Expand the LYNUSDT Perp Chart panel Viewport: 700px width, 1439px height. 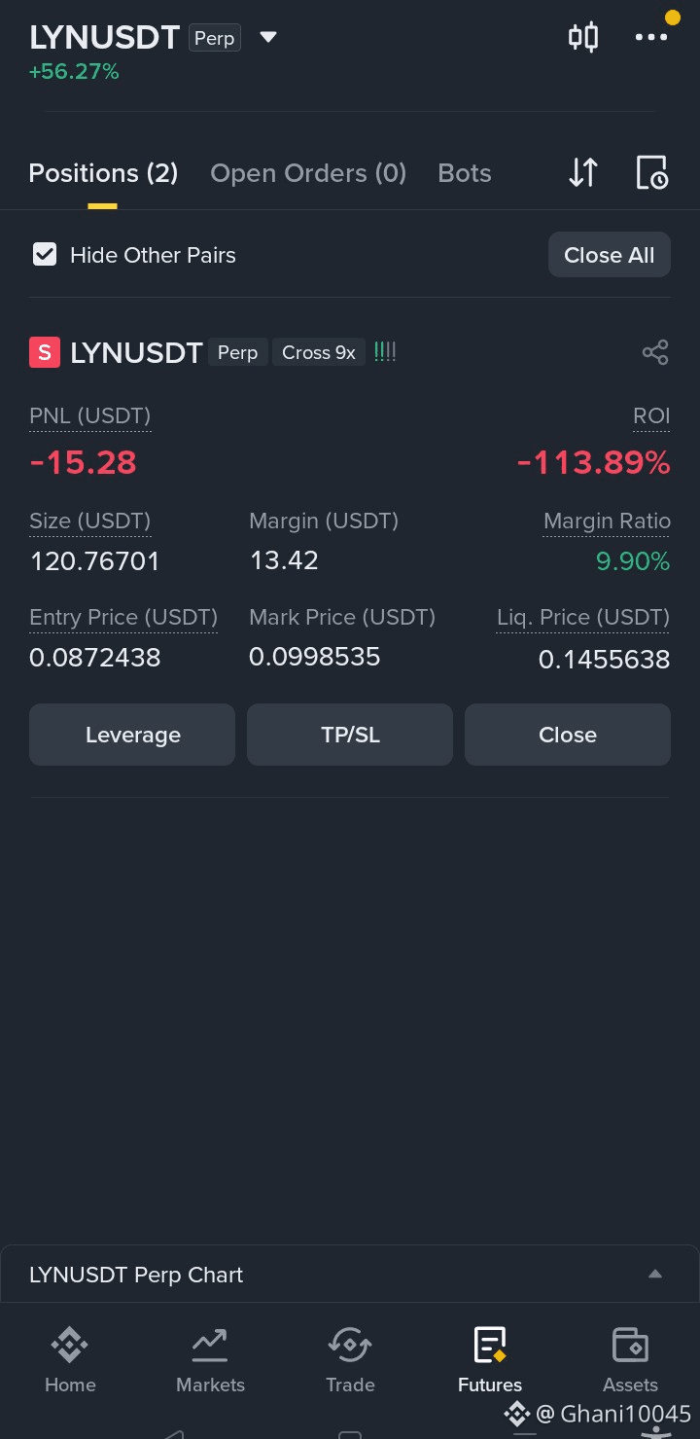click(x=655, y=1275)
